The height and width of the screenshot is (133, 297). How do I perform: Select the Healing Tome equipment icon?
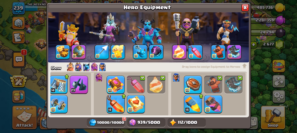[136, 104]
